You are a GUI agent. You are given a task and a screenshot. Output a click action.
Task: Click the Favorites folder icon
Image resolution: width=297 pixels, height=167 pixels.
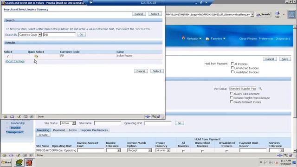[207, 39]
